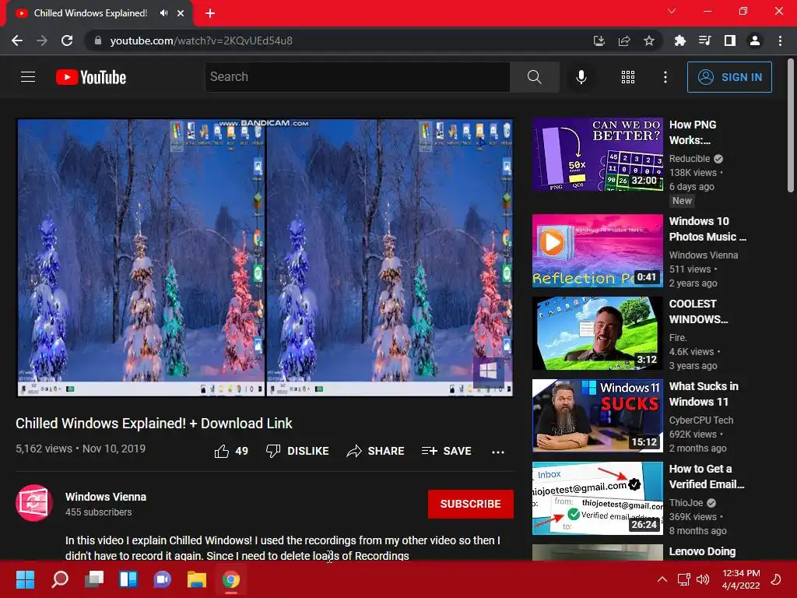The width and height of the screenshot is (797, 598).
Task: Reload the page with refresh icon
Action: [67, 40]
